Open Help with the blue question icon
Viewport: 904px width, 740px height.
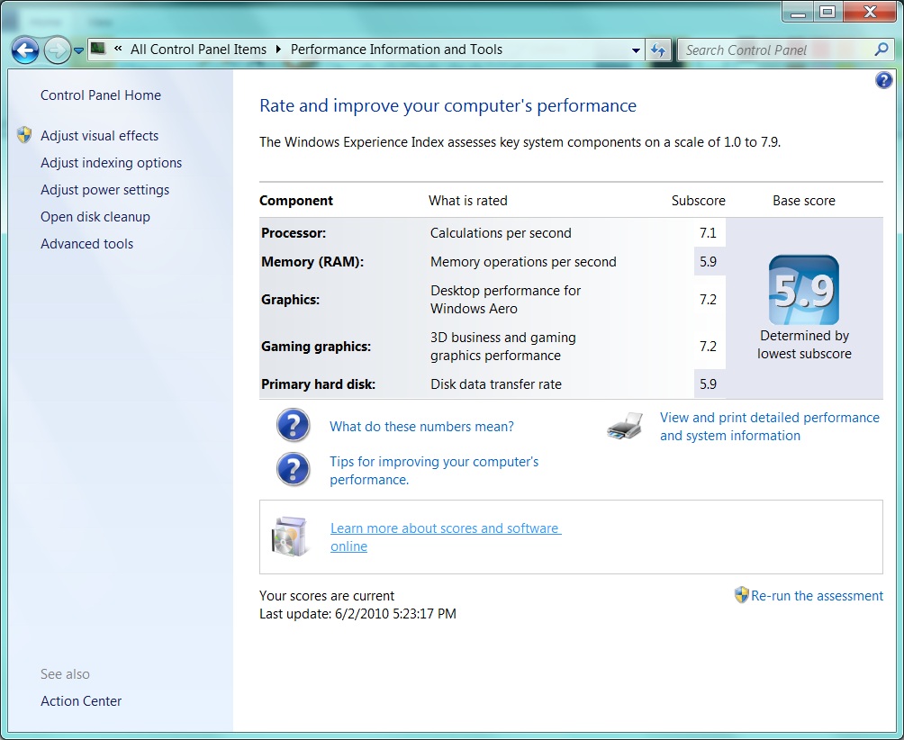pyautogui.click(x=883, y=80)
